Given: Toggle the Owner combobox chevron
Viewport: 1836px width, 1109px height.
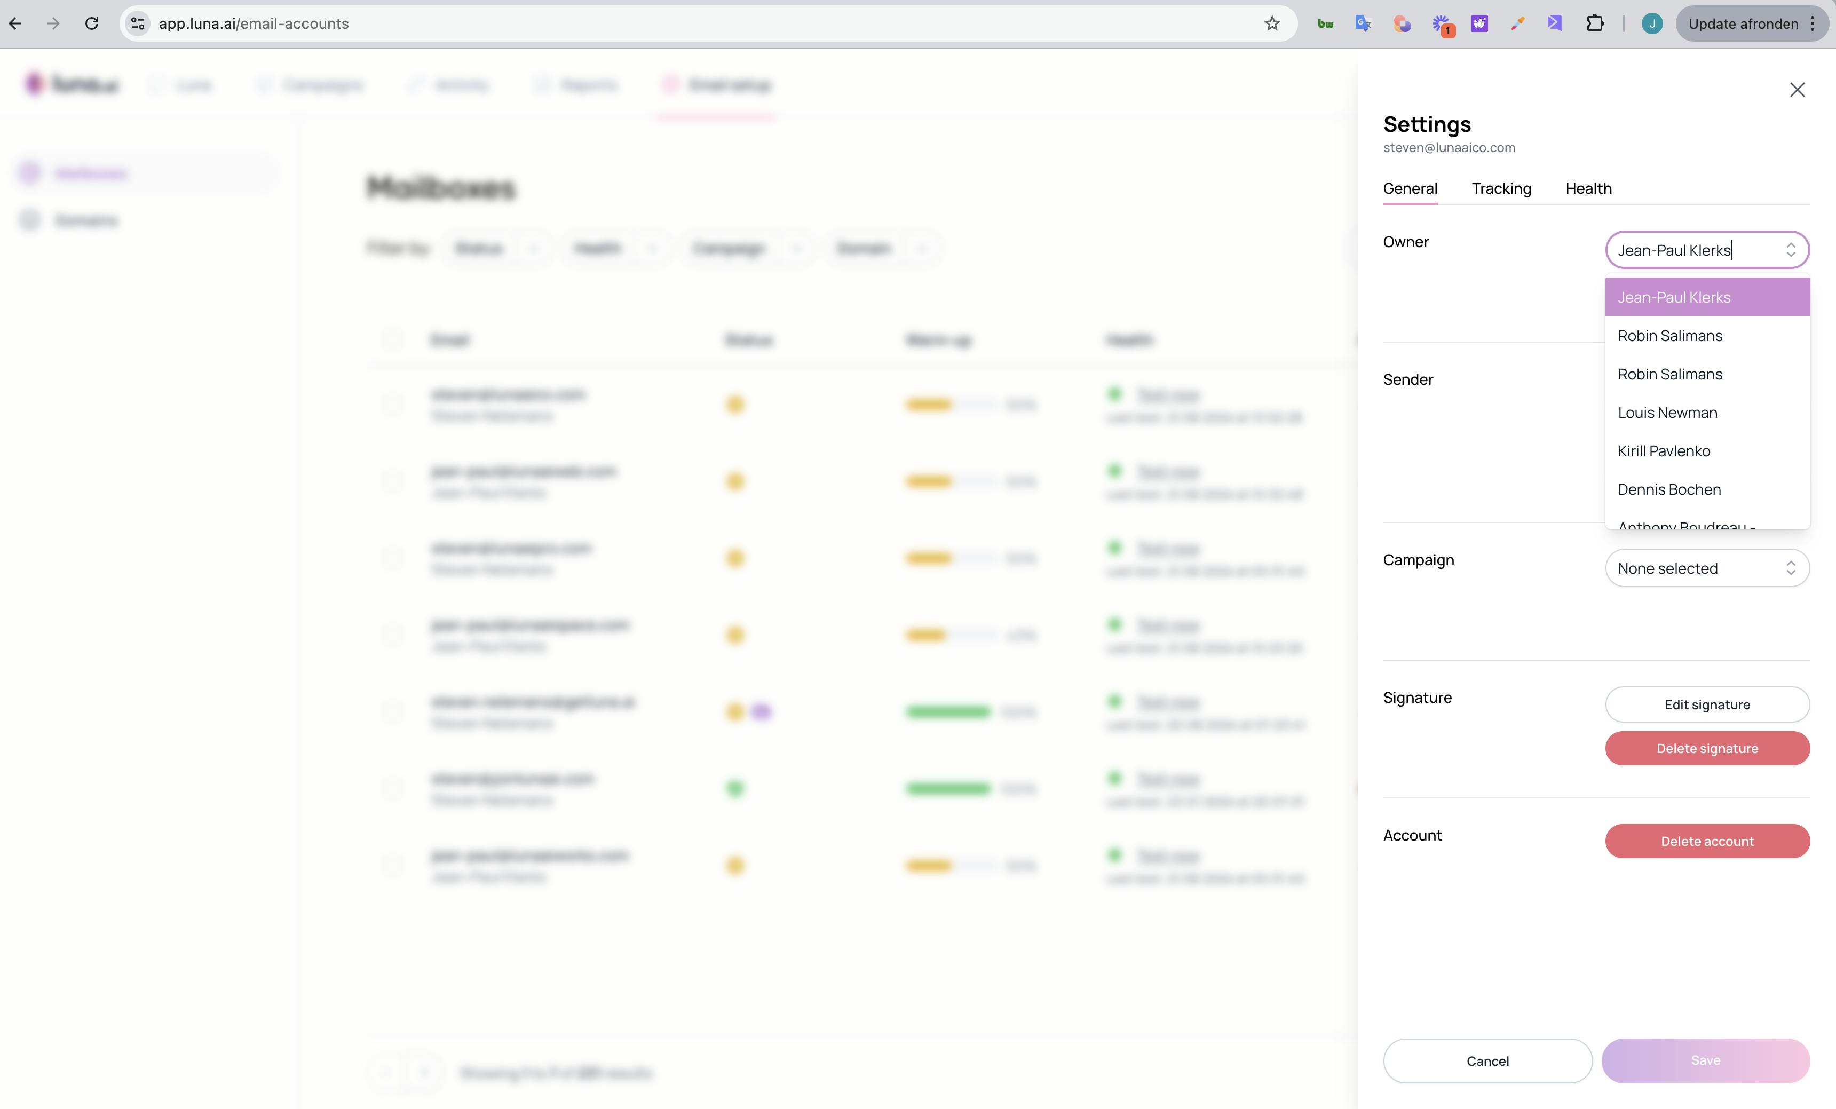Looking at the screenshot, I should click(1790, 250).
